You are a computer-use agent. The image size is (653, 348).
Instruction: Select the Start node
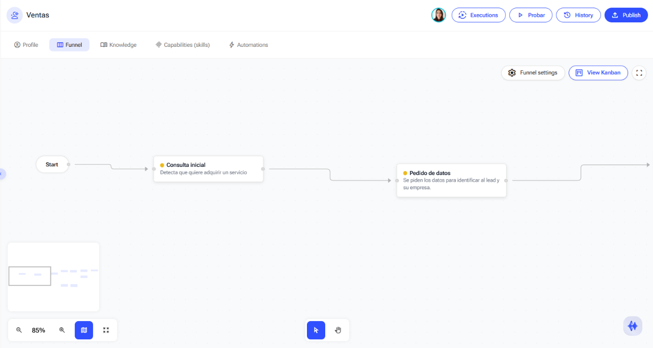tap(52, 164)
